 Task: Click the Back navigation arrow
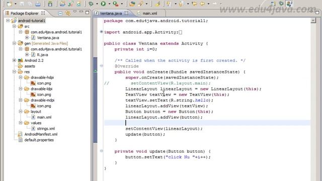pyautogui.click(x=202, y=4)
